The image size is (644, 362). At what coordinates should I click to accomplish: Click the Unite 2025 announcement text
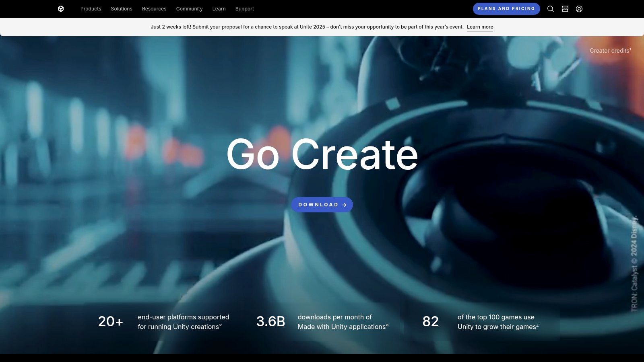pyautogui.click(x=307, y=27)
